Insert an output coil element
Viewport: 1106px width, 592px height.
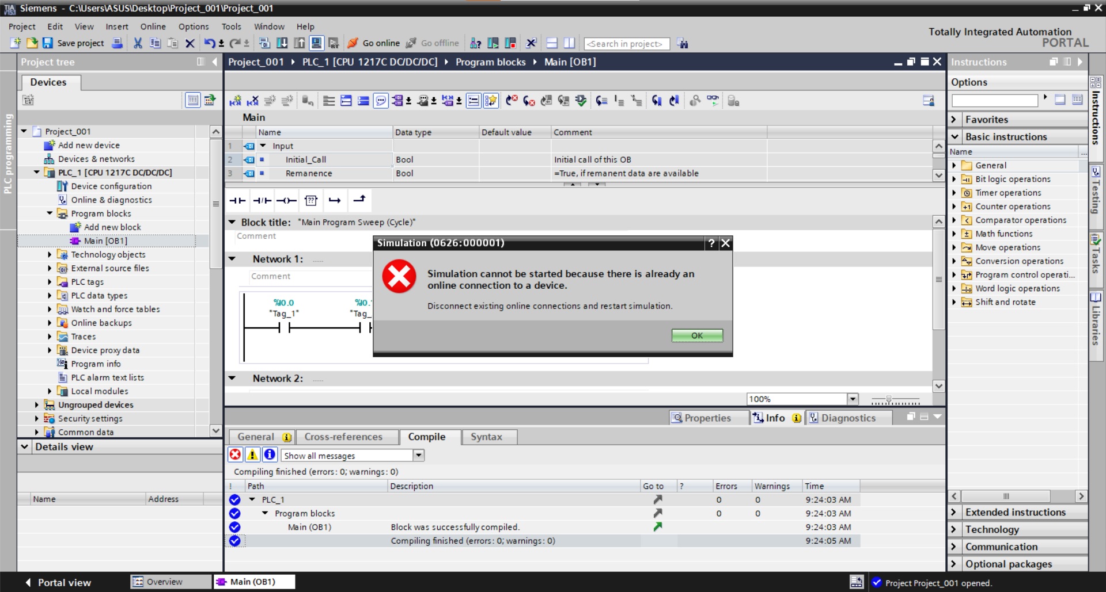click(286, 200)
